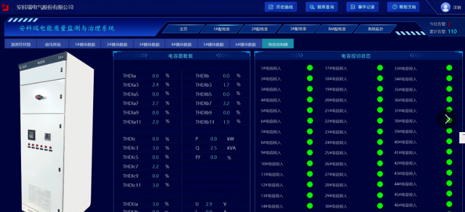Switch to 2#配电室 distribution room
Screen dimensions: 465x212
tap(260, 29)
